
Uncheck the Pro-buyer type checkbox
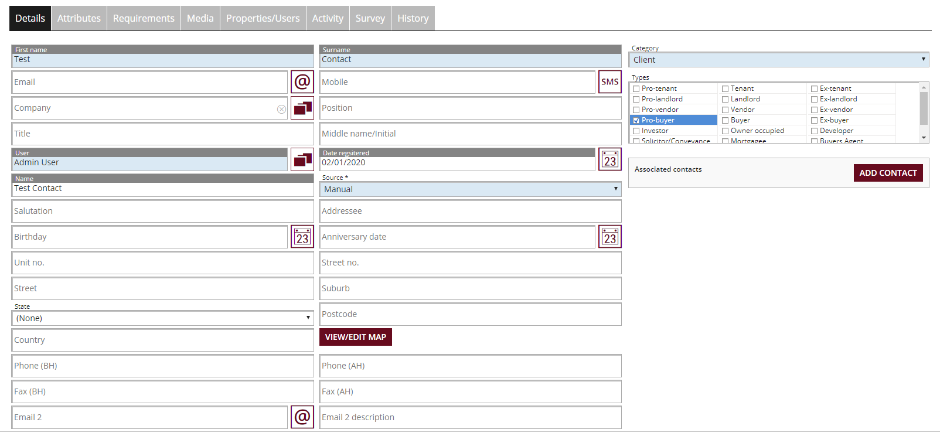[636, 121]
